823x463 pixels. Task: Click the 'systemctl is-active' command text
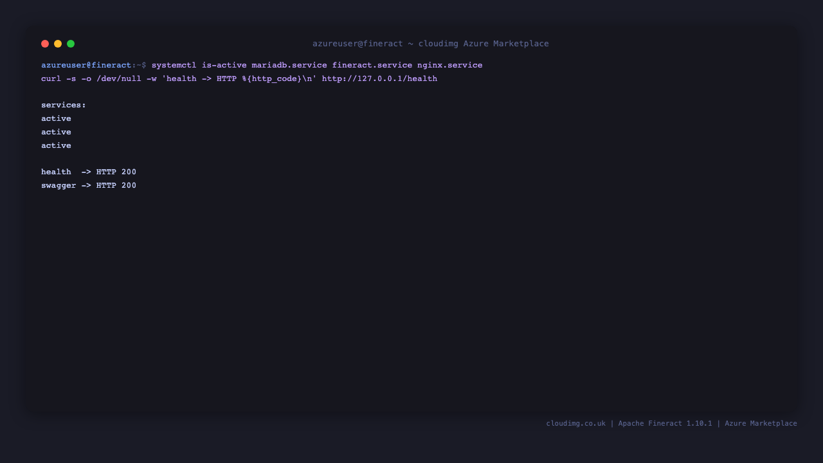point(199,66)
